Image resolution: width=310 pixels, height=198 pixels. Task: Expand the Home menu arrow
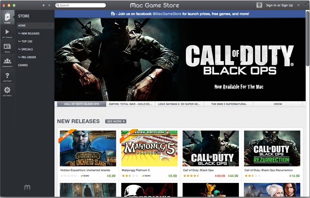click(x=50, y=25)
